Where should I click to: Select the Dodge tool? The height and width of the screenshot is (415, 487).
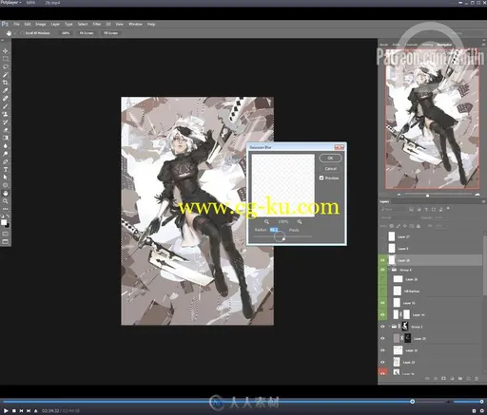6,154
